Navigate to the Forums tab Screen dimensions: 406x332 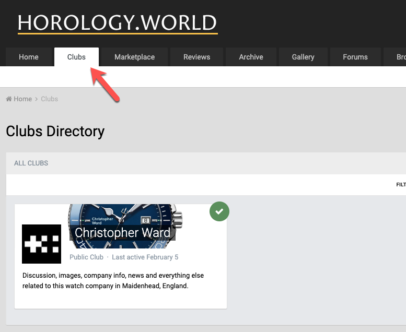[x=355, y=57]
